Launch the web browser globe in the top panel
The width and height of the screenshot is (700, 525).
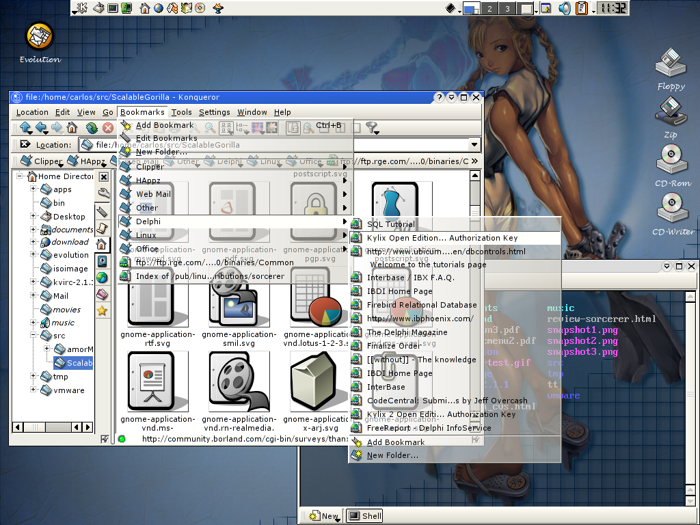[159, 8]
